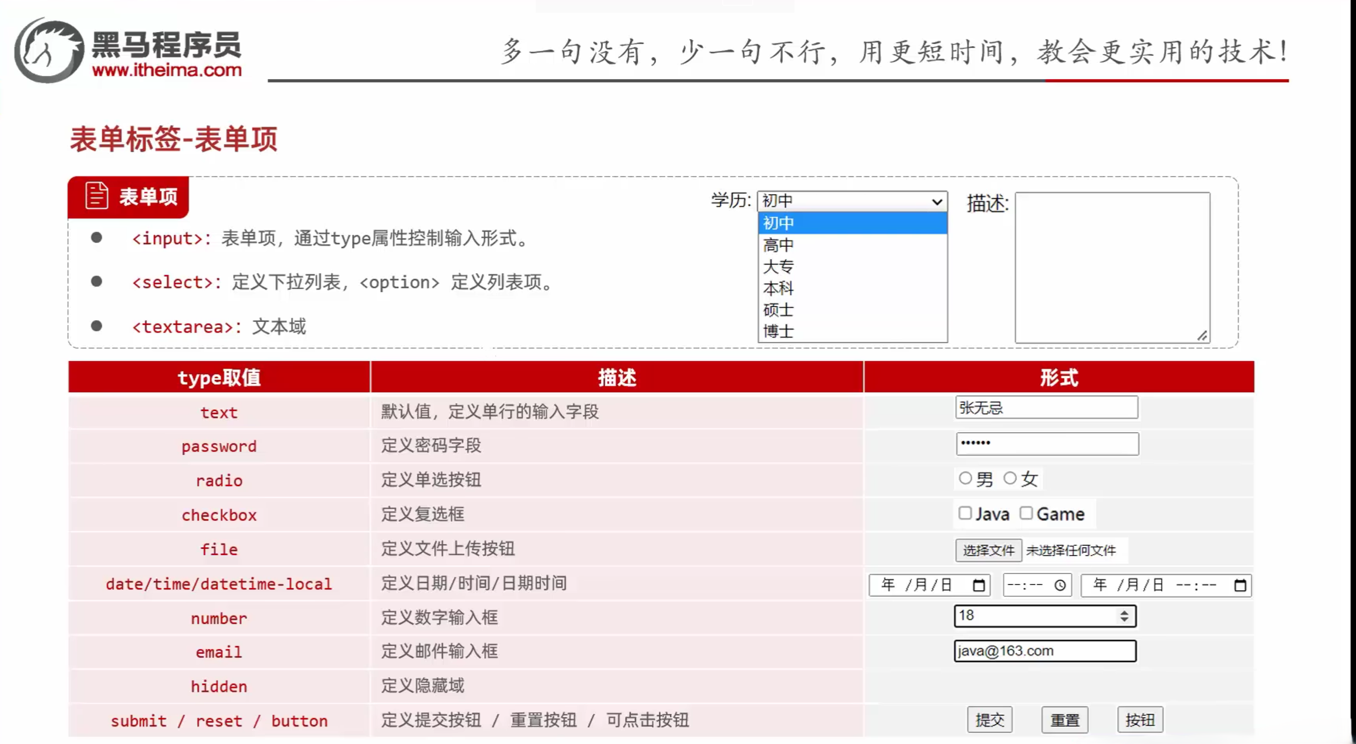Click the 表单项 document icon

click(96, 195)
